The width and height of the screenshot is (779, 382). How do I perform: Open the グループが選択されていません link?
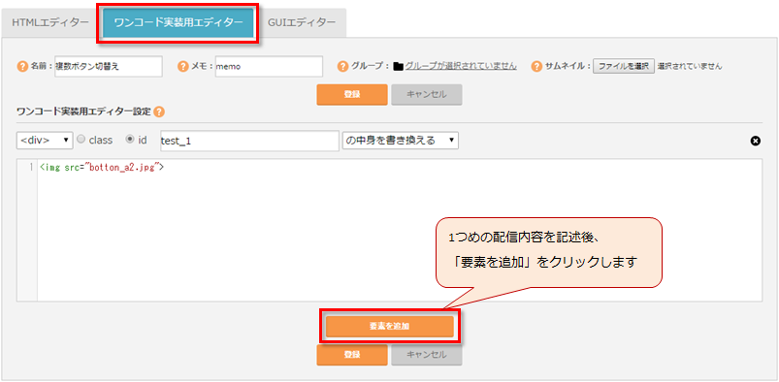[461, 66]
